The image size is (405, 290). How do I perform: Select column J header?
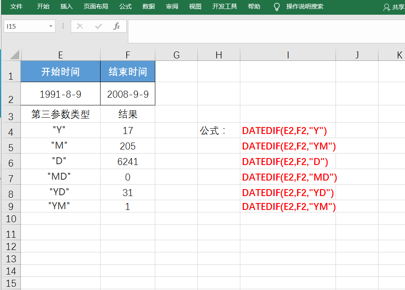(x=357, y=55)
